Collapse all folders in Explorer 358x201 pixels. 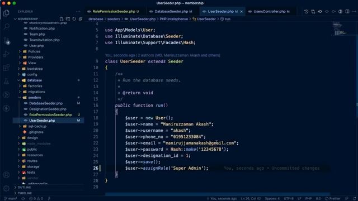pyautogui.click(x=81, y=19)
